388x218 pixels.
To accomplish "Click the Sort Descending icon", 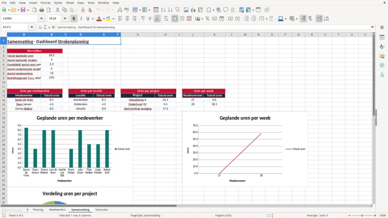I will 170,10.
